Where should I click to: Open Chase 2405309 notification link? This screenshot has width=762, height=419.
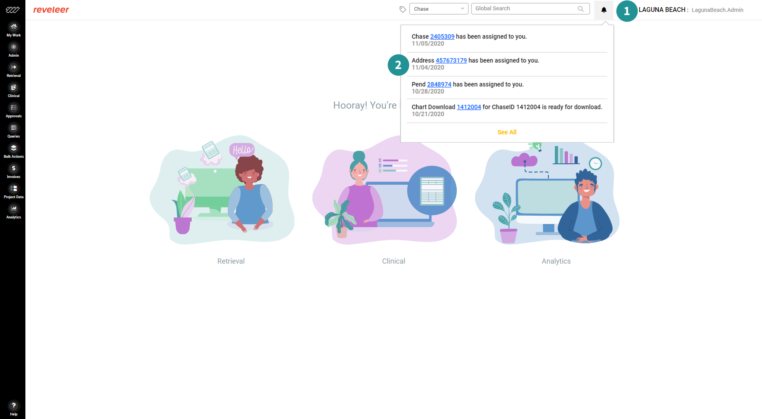point(442,36)
